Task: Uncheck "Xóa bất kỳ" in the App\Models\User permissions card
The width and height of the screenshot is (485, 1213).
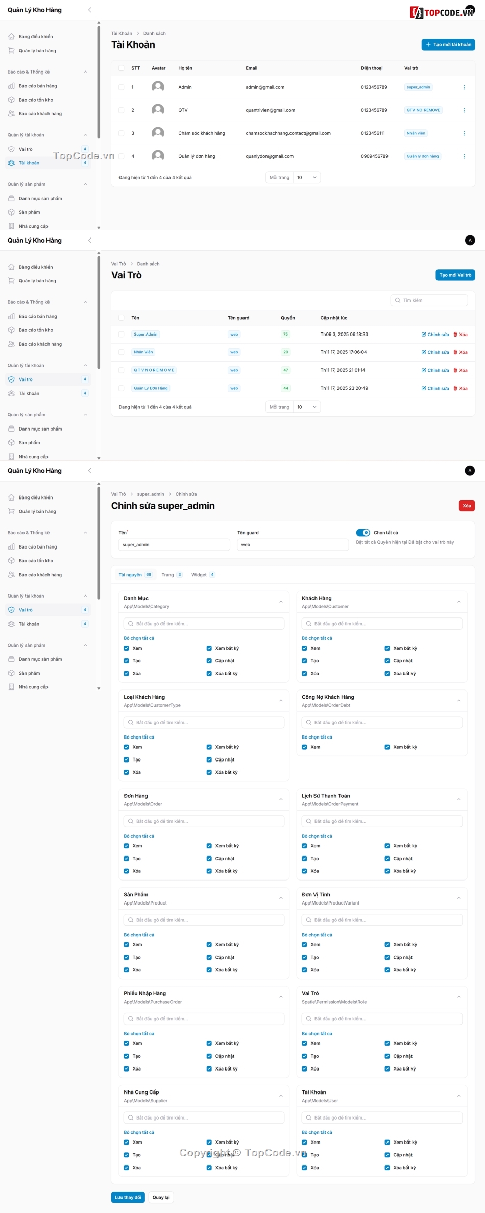Action: pyautogui.click(x=387, y=1168)
